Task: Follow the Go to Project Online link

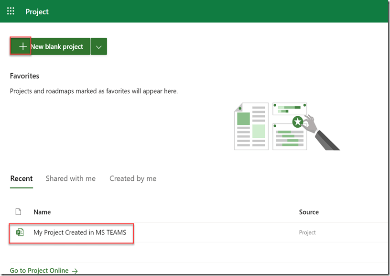Action: [39, 271]
